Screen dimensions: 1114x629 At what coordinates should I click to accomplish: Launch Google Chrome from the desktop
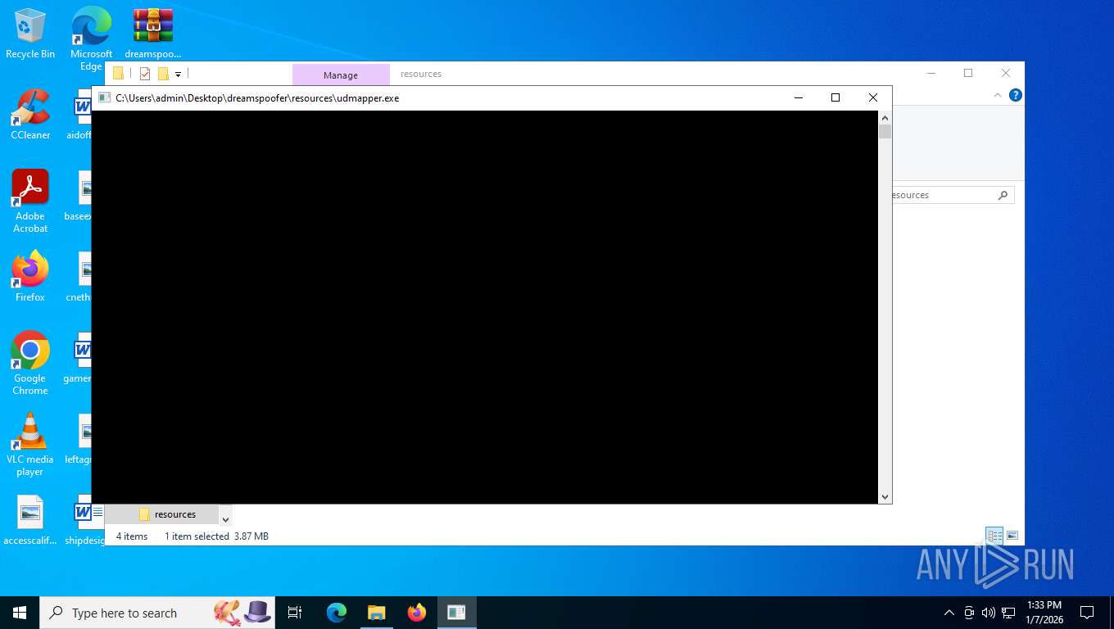tap(30, 363)
